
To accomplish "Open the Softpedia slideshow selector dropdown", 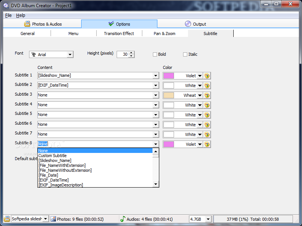I will pyautogui.click(x=45, y=219).
